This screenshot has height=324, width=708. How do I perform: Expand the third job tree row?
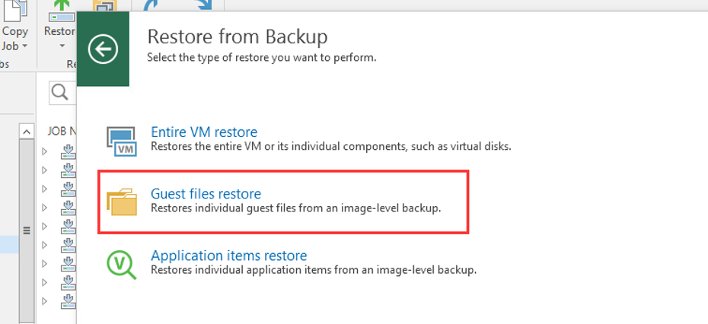tap(45, 188)
